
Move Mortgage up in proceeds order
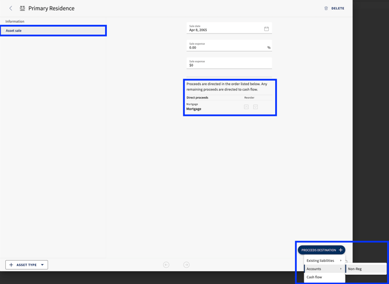[246, 107]
